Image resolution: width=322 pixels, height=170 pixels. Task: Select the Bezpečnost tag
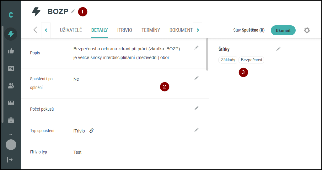[251, 60]
